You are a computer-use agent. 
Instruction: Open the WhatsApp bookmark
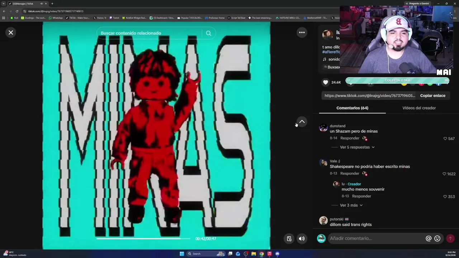[x=56, y=18]
